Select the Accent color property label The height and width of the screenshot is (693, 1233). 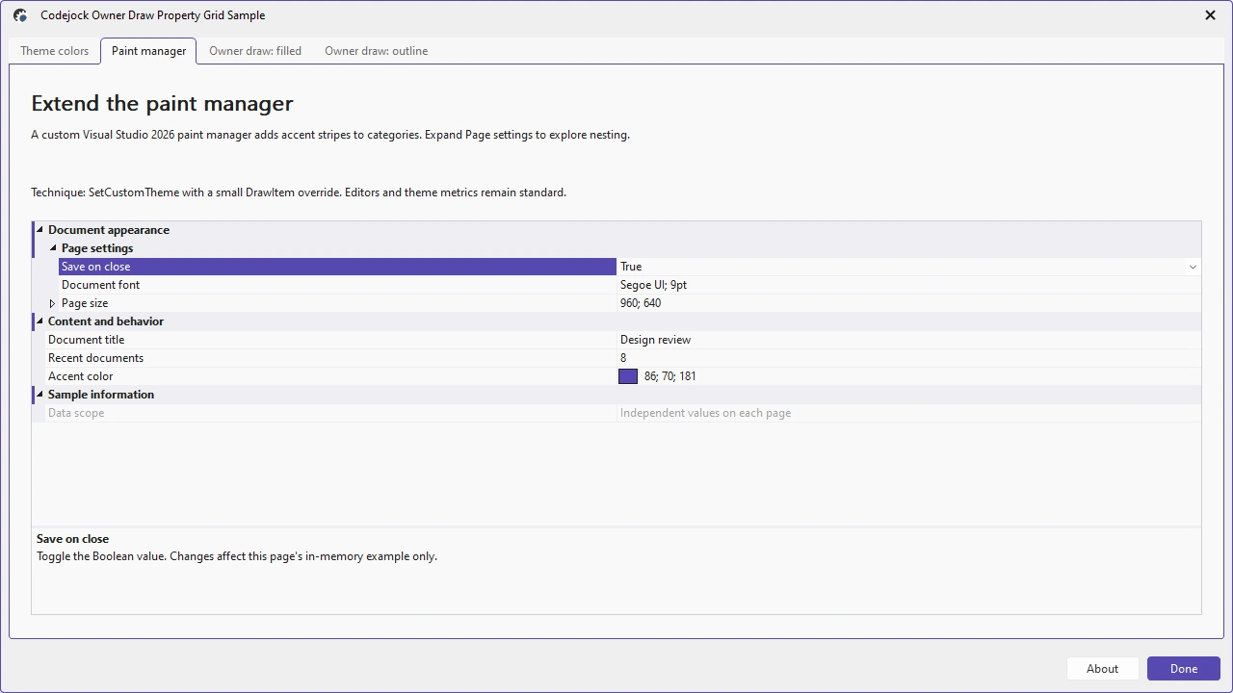[80, 376]
